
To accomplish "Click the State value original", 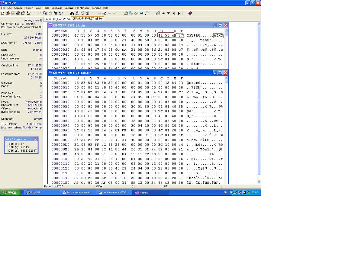I will click(x=37, y=50).
